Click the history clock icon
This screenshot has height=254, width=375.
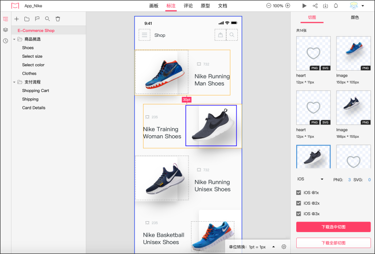coord(5,41)
